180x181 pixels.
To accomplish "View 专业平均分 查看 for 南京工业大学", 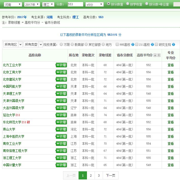I will click(171, 144).
